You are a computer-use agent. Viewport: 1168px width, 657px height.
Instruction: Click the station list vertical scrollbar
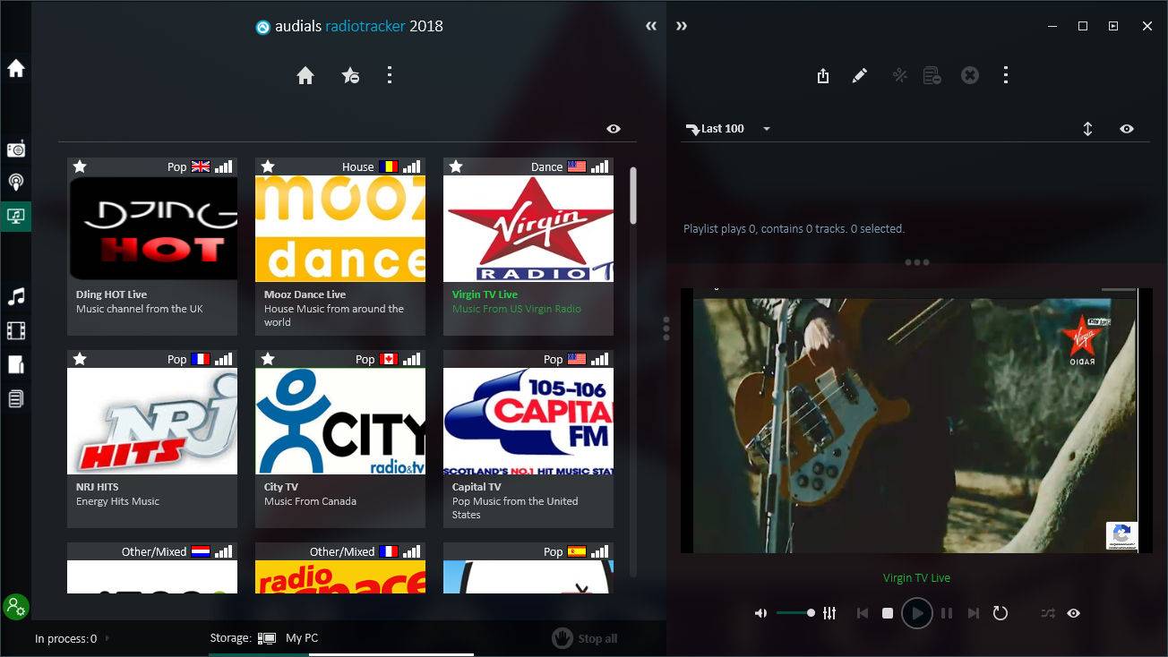click(x=634, y=195)
